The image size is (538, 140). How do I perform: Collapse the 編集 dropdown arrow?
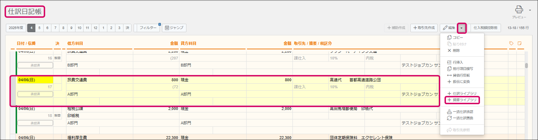462,28
